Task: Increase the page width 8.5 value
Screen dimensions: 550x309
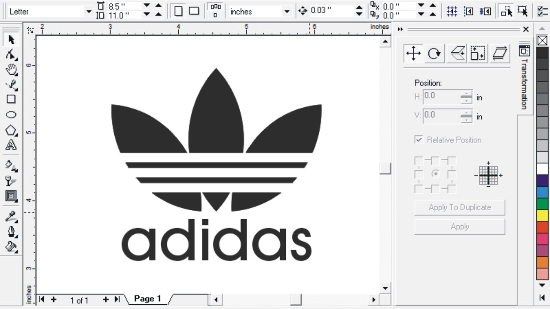Action: (x=159, y=5)
